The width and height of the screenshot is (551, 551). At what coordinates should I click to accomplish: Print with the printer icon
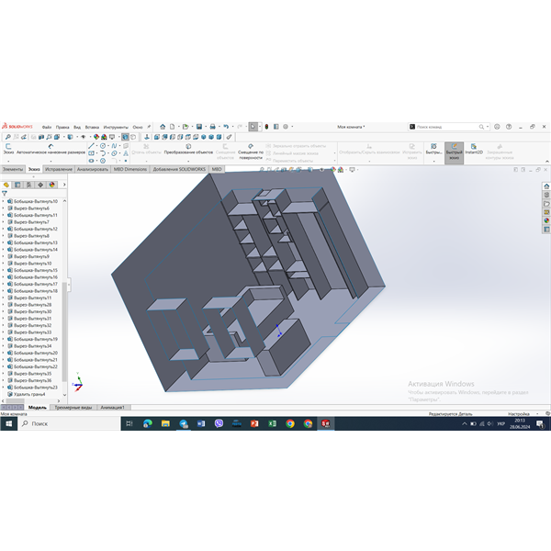pyautogui.click(x=213, y=127)
